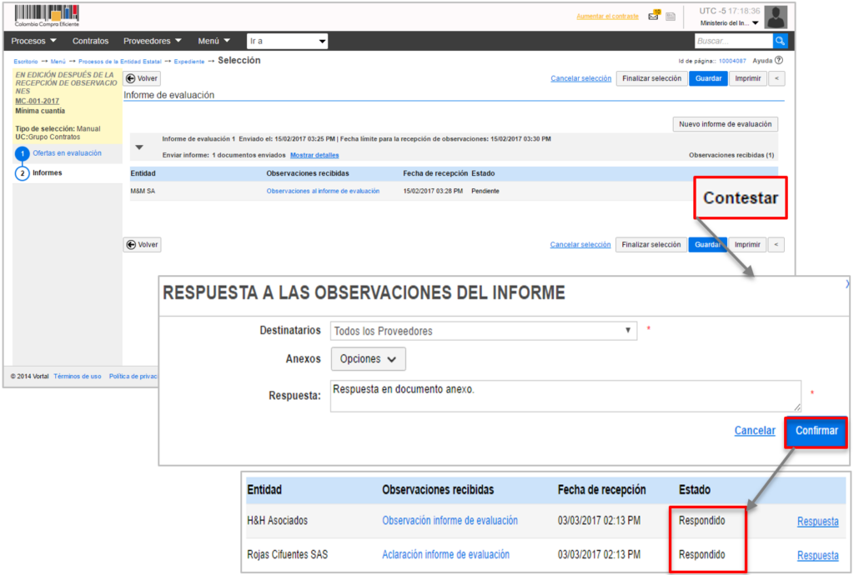Viewport: 854px width, 575px height.
Task: Click the Confirmar button
Action: pyautogui.click(x=816, y=431)
